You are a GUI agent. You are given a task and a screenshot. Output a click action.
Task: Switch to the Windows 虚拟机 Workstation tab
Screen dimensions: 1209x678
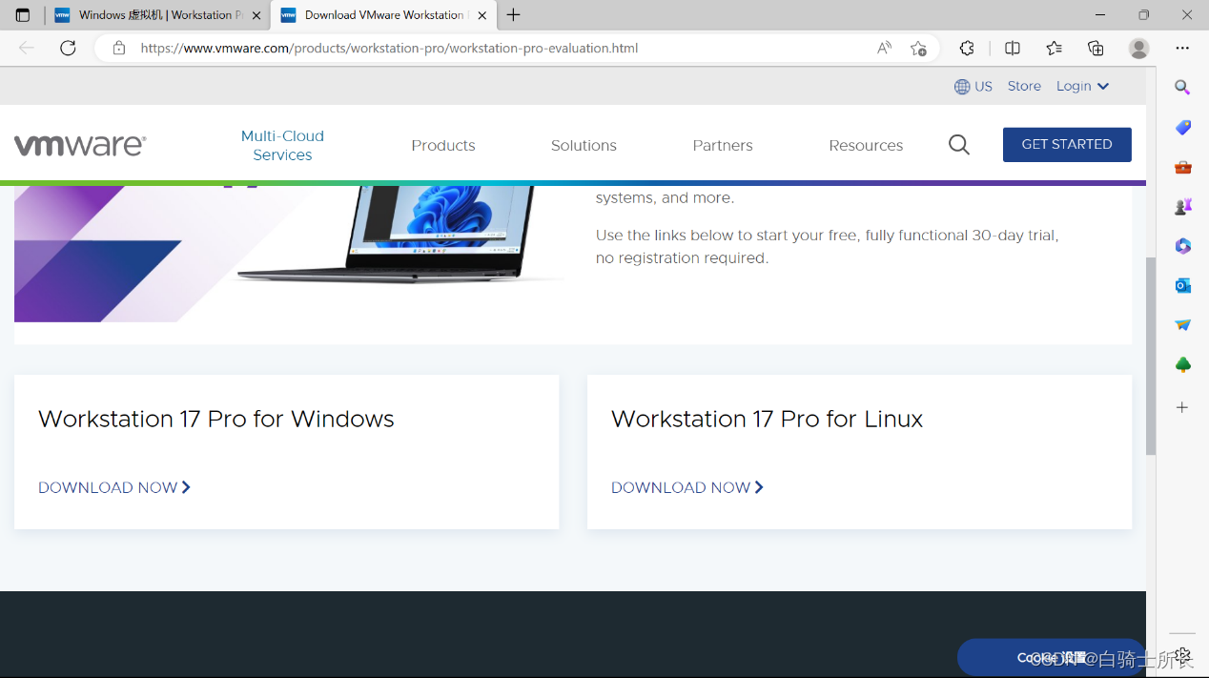157,15
